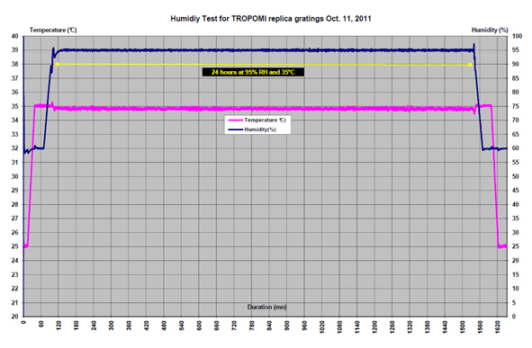Click the magenta Temperature legend swatch
The height and width of the screenshot is (348, 532).
(236, 120)
